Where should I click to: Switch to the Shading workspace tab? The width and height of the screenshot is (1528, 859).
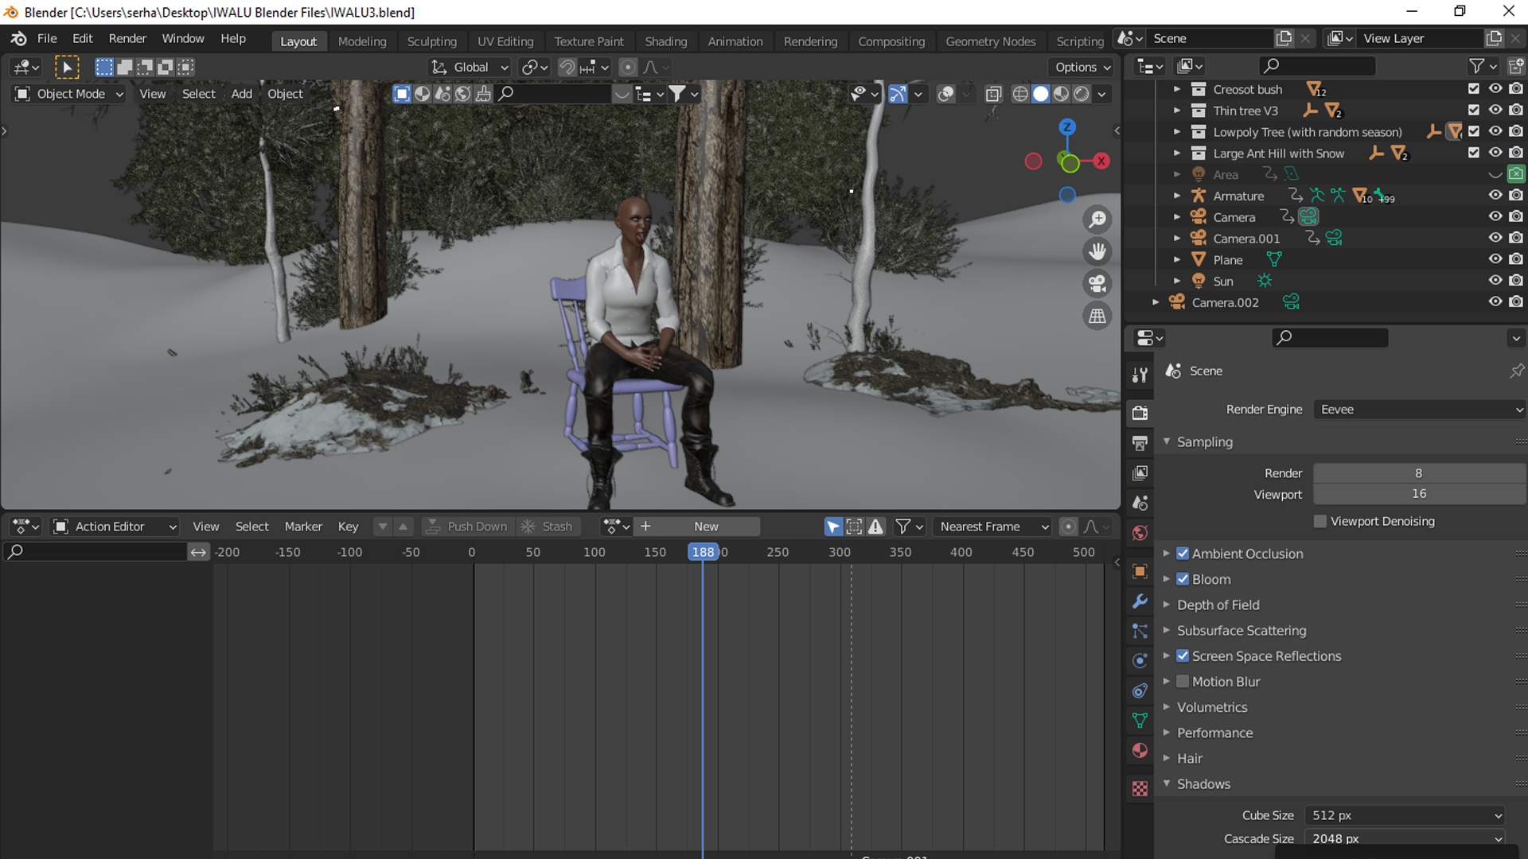click(666, 41)
